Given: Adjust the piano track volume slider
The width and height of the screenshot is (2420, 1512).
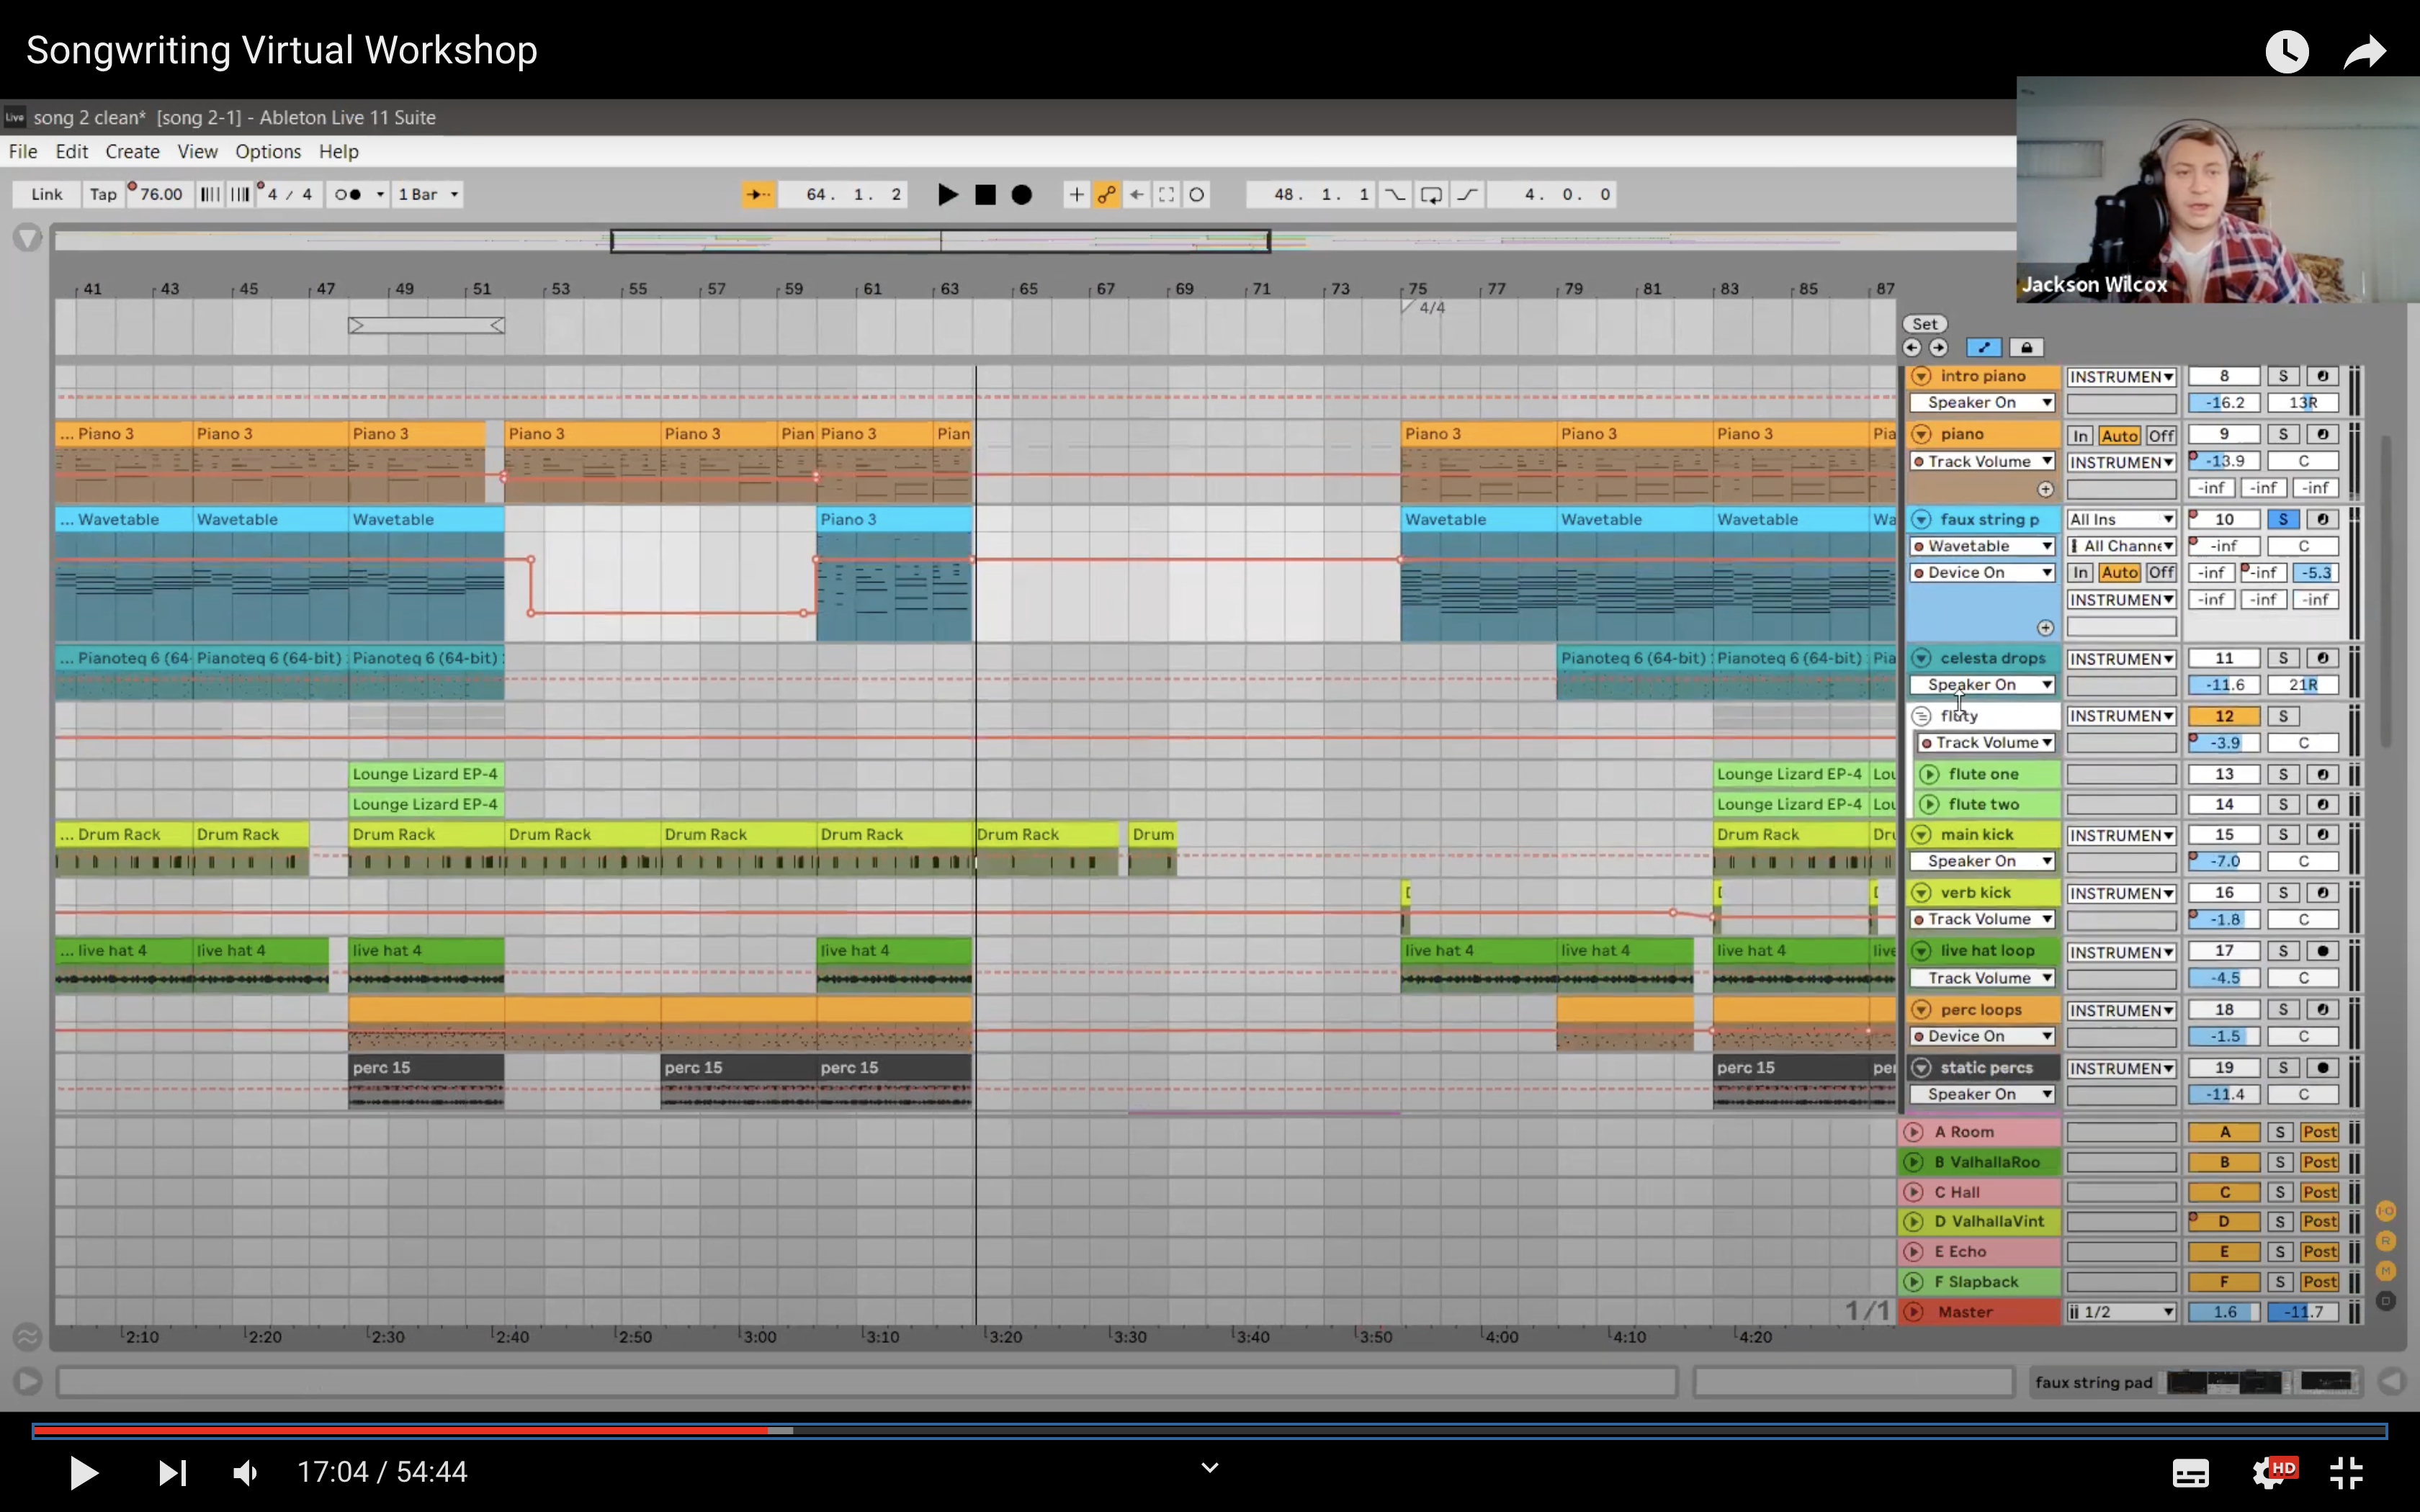Looking at the screenshot, I should 2224,461.
